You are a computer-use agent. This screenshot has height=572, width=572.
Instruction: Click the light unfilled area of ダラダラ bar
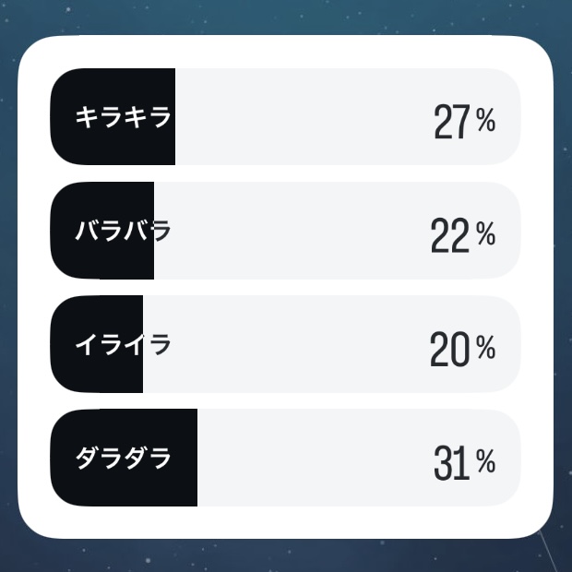pos(314,458)
